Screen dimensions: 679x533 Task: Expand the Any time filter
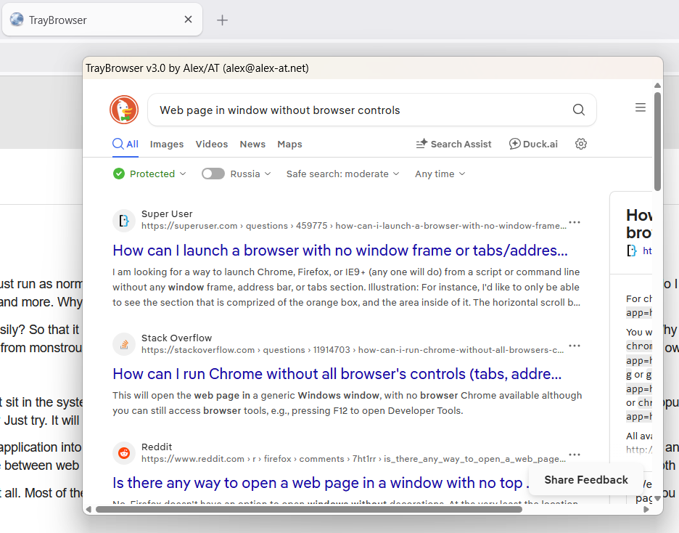point(440,174)
